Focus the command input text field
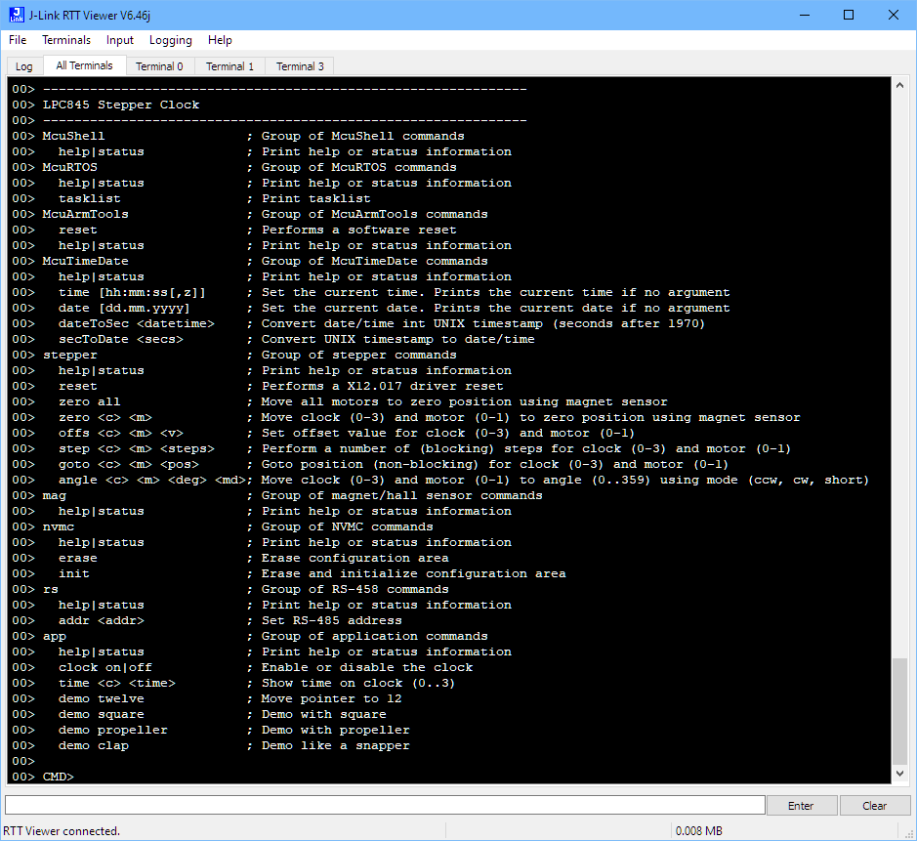Viewport: 917px width, 841px height. pos(385,805)
